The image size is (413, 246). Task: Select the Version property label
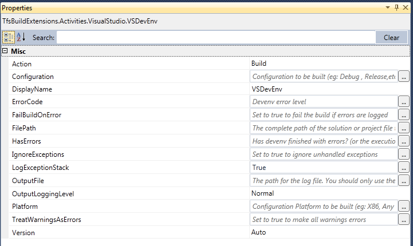point(23,233)
